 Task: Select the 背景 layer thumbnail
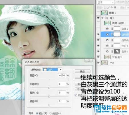[104, 63]
